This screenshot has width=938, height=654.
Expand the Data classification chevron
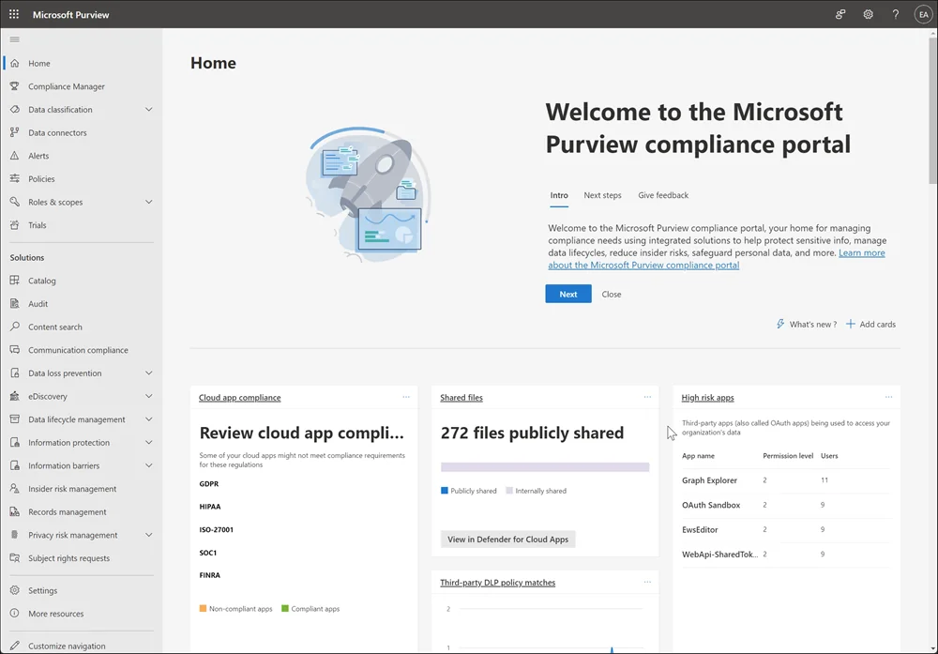149,110
